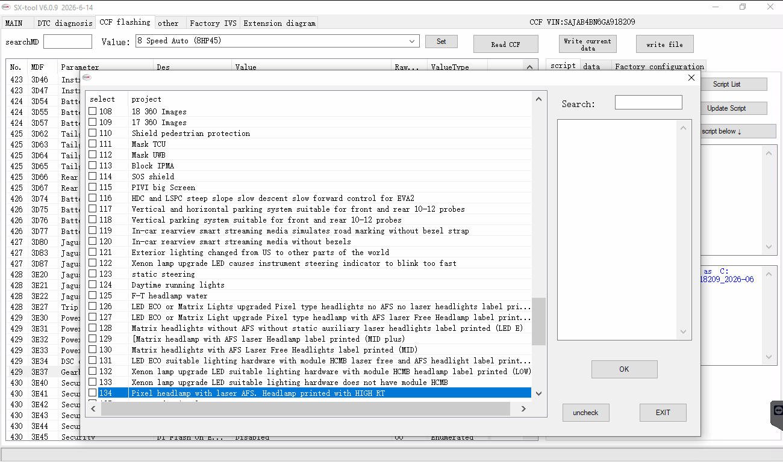Click scroll-down arrow of Search results box
This screenshot has height=462, width=783.
pos(683,331)
